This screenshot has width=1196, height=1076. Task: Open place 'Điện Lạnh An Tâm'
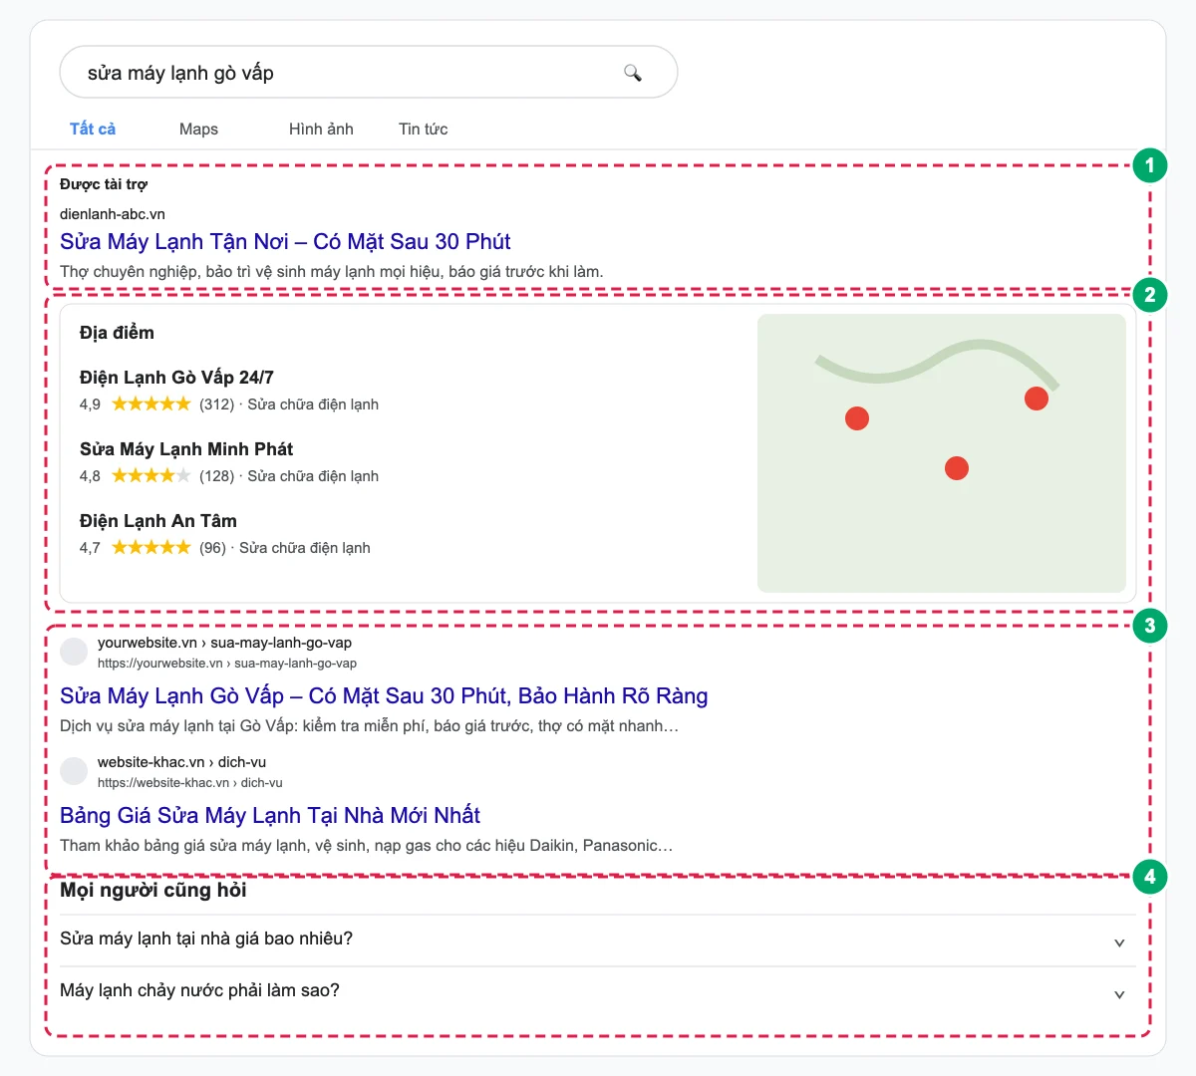click(158, 520)
